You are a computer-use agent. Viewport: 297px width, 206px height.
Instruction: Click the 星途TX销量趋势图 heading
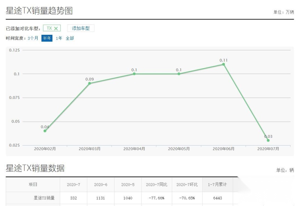click(39, 10)
